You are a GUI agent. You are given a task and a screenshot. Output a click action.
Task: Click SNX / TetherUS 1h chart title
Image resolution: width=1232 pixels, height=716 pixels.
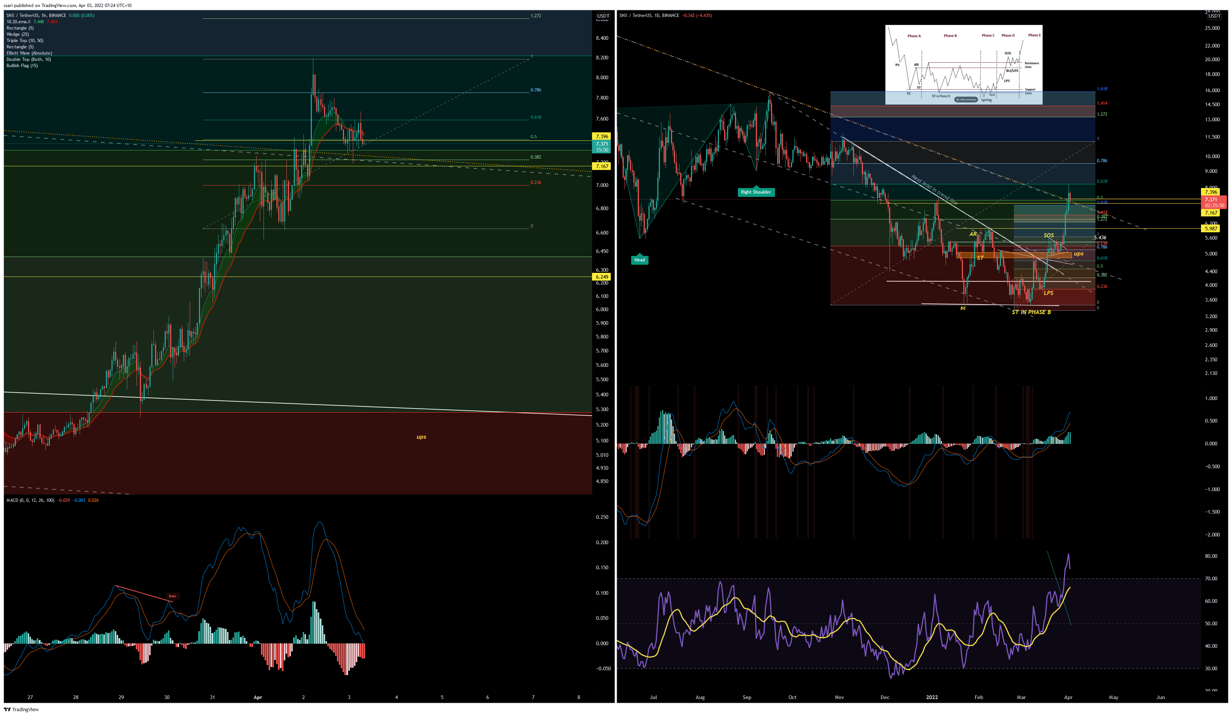36,15
